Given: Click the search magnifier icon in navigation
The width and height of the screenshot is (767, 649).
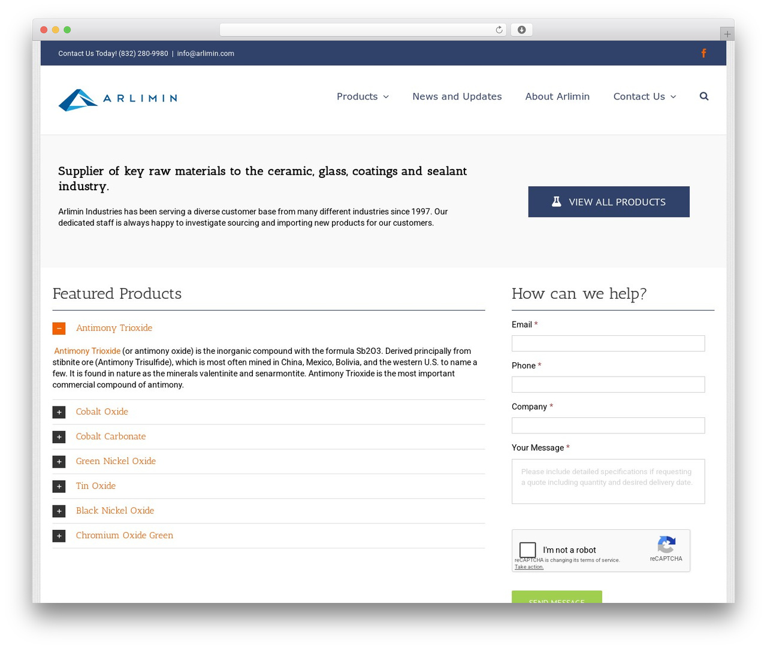Looking at the screenshot, I should coord(704,96).
